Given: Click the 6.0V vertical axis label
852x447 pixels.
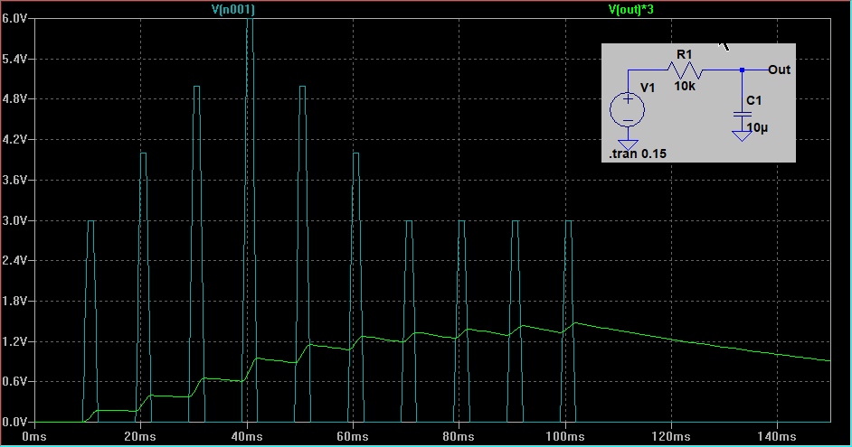Looking at the screenshot, I should pos(14,18).
